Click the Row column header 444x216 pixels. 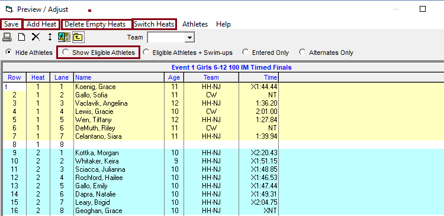click(14, 77)
